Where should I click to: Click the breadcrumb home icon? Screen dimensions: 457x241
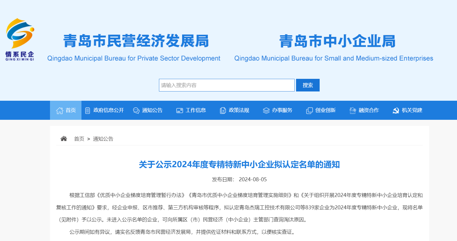coord(64,139)
